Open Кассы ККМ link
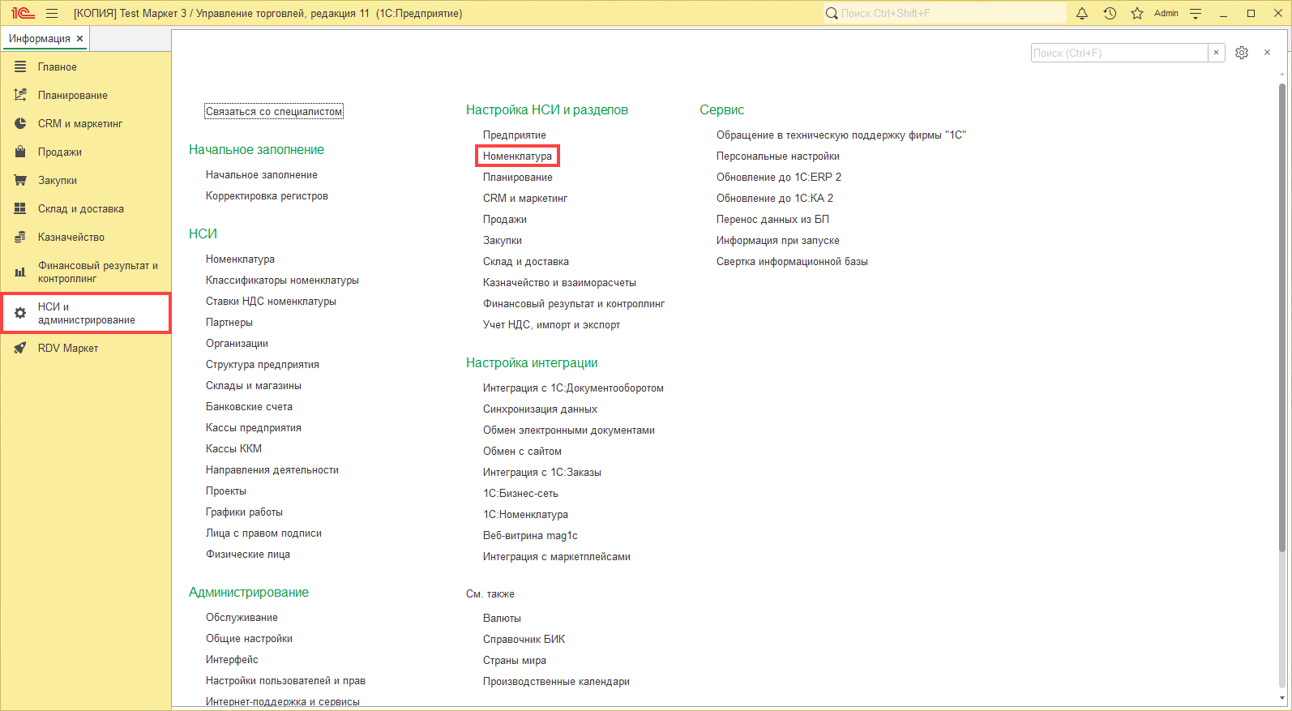Viewport: 1292px width, 711px height. pos(233,449)
